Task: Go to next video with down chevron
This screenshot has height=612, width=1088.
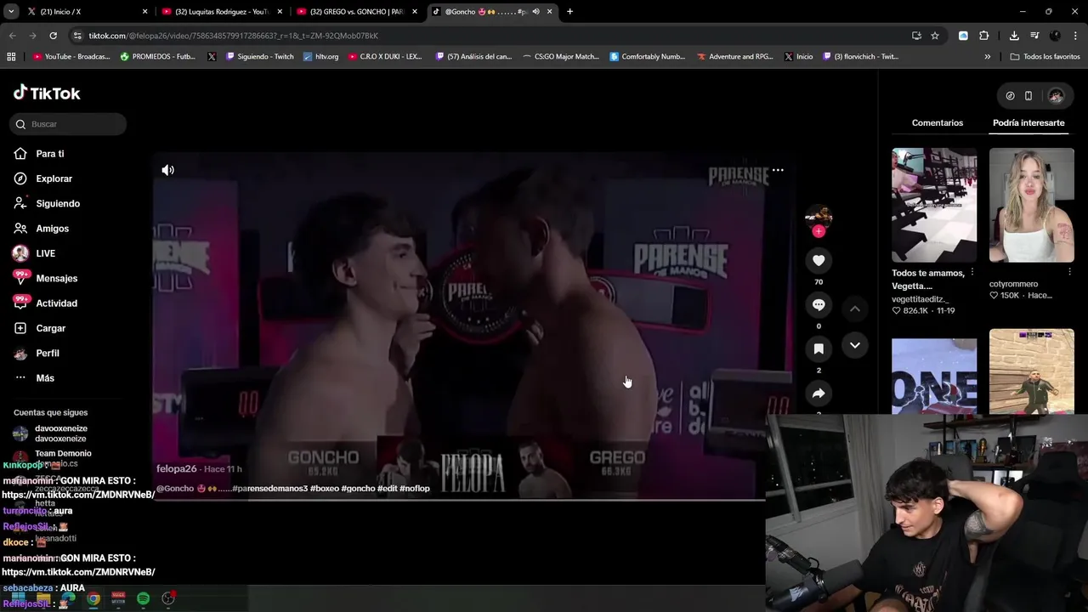Action: click(x=855, y=345)
